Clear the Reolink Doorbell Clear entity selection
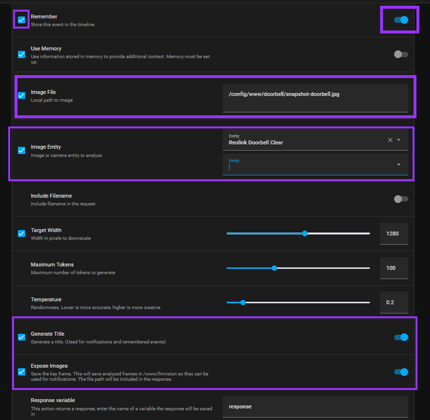Viewport: 430px width, 420px height. tap(390, 140)
